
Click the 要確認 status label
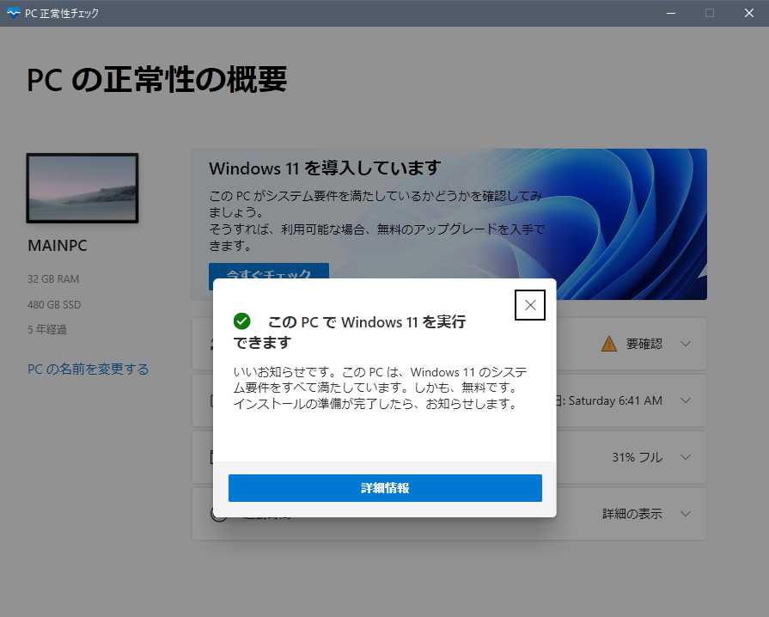tap(644, 344)
